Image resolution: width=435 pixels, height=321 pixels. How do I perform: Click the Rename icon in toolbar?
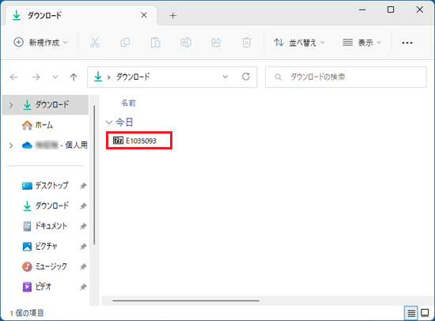tap(186, 43)
